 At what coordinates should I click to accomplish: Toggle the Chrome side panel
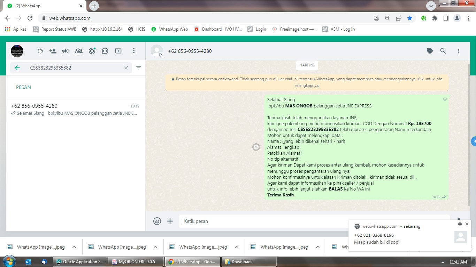(446, 18)
